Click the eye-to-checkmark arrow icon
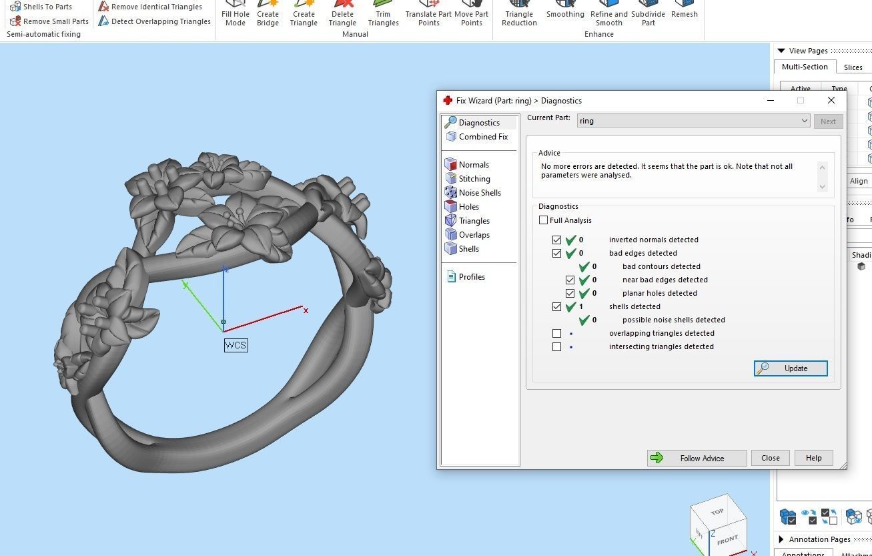Viewport: 872px width, 556px height. (x=809, y=517)
